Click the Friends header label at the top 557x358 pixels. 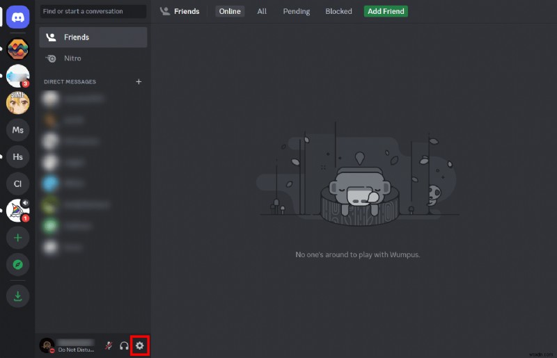(187, 11)
